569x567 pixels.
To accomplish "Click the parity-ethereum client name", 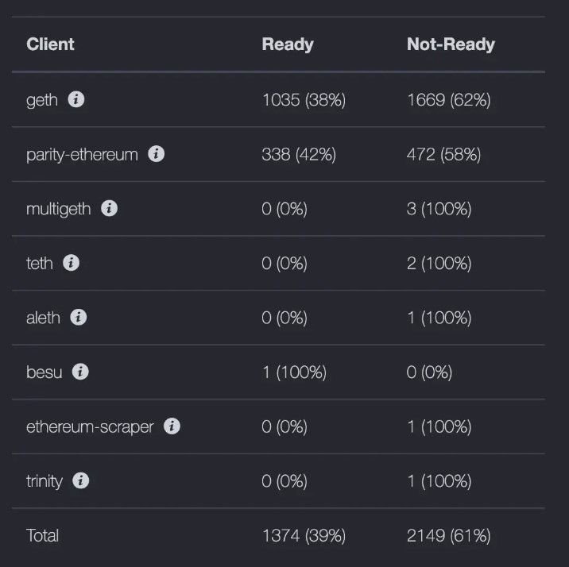I will [82, 155].
